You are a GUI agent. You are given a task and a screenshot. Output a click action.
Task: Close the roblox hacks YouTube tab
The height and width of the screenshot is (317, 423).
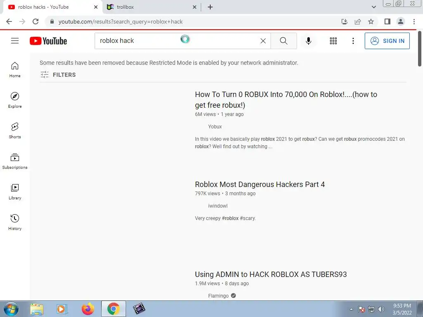click(96, 7)
